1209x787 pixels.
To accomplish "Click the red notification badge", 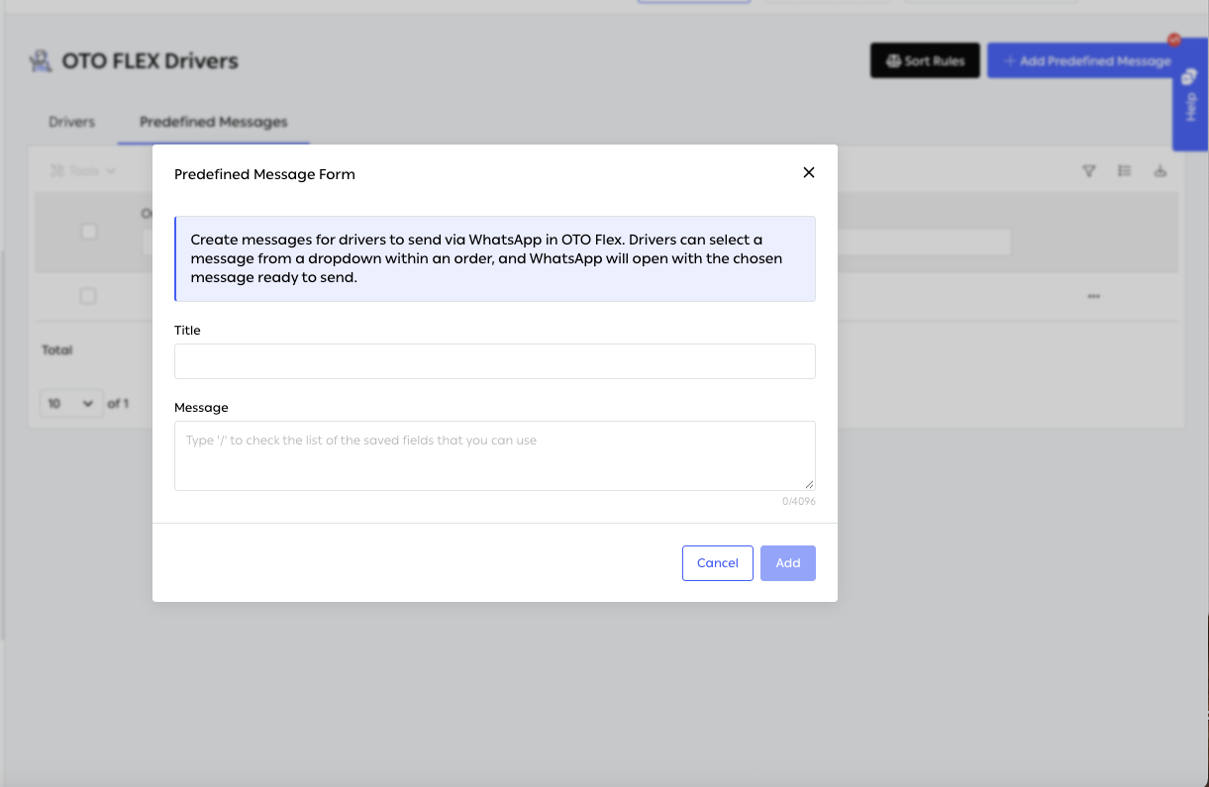I will coord(1174,41).
